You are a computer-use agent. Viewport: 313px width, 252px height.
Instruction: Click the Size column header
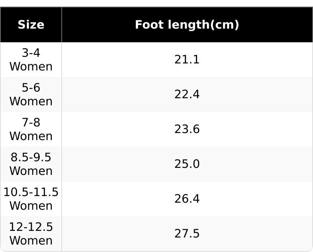(x=31, y=25)
